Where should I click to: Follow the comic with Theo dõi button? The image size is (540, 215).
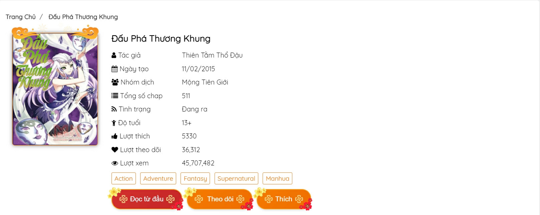coord(220,199)
